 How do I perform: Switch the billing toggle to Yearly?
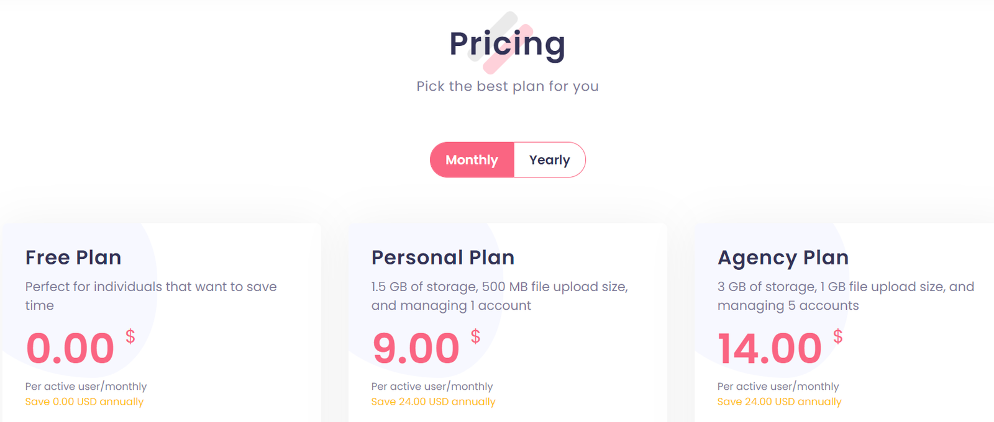click(549, 159)
